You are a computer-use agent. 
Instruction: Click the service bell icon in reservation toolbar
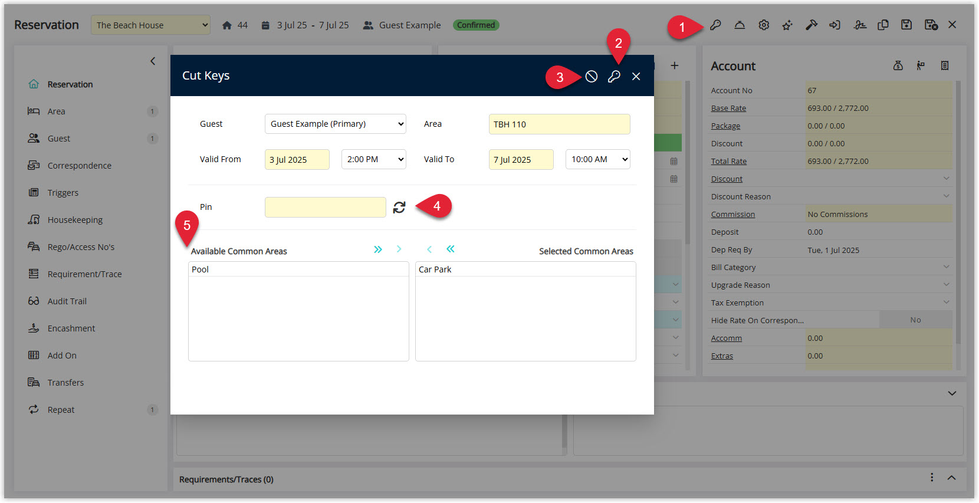740,25
